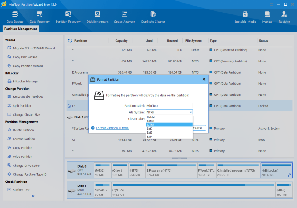Screen dimensions: 297x208
Task: Select the 654 MB Recovery Partition row
Action: pyautogui.click(x=180, y=61)
